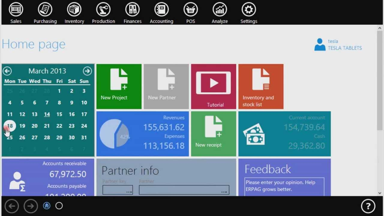Click the scrollbar down arrow
This screenshot has width=384, height=216.
coord(380,193)
